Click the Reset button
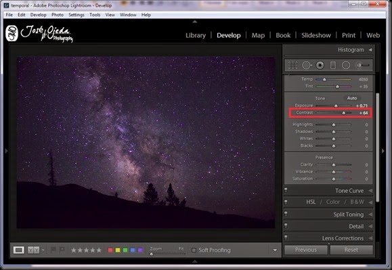 351,250
